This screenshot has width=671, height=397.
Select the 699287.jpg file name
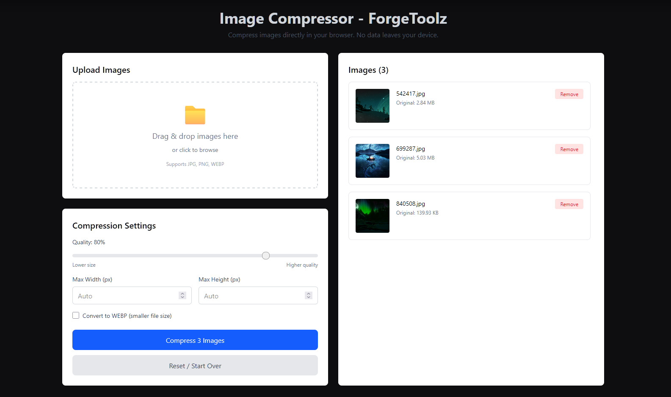click(411, 149)
